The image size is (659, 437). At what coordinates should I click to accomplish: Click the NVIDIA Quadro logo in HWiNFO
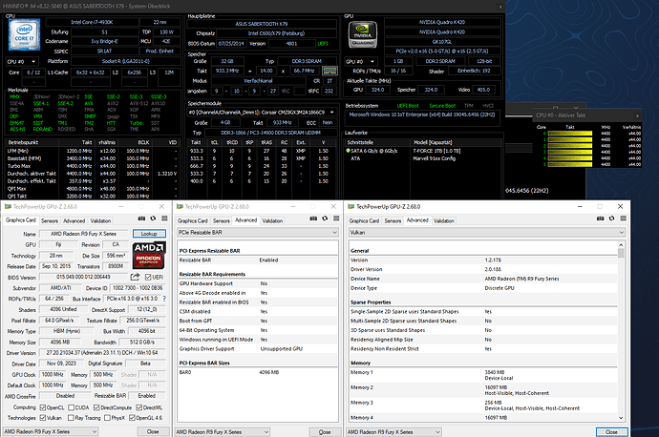click(363, 34)
